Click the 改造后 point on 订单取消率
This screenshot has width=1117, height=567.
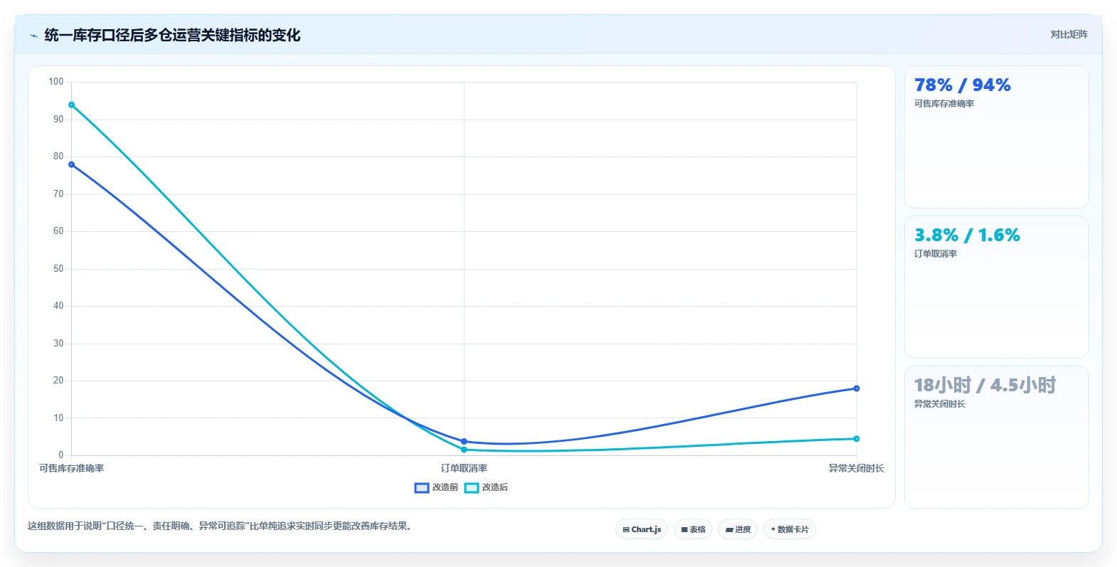tap(464, 450)
